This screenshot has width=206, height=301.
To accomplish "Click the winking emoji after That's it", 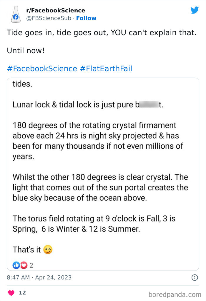I will coord(47,250).
